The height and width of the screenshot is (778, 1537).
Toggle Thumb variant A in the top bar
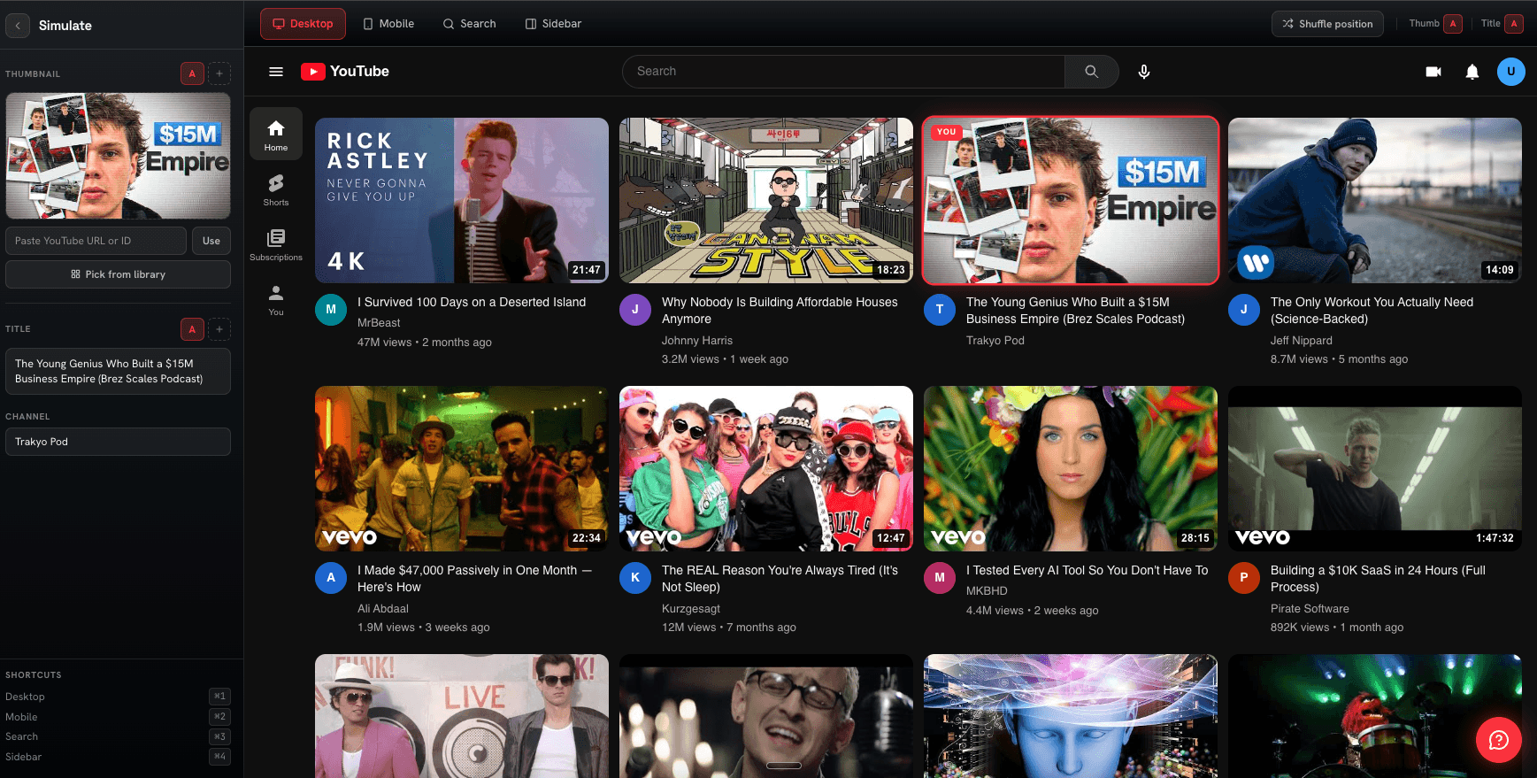click(x=1453, y=24)
